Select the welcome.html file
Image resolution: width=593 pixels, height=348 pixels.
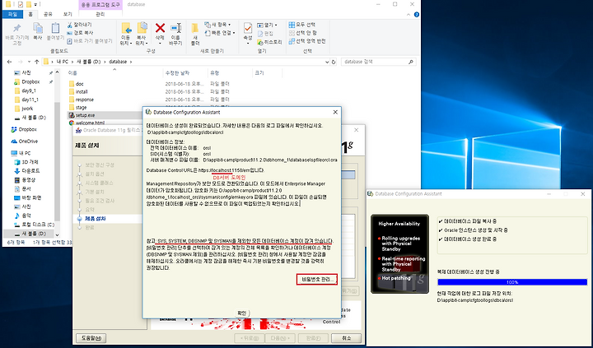point(90,123)
